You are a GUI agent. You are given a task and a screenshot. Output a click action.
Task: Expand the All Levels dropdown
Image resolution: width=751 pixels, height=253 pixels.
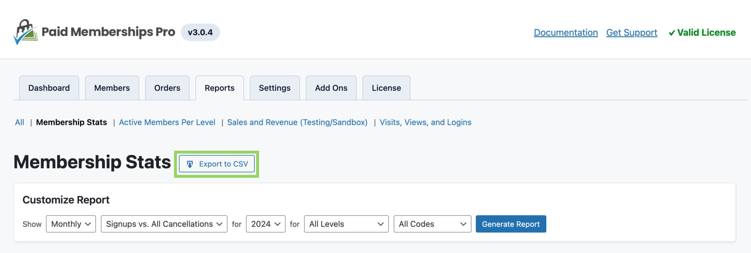click(346, 224)
